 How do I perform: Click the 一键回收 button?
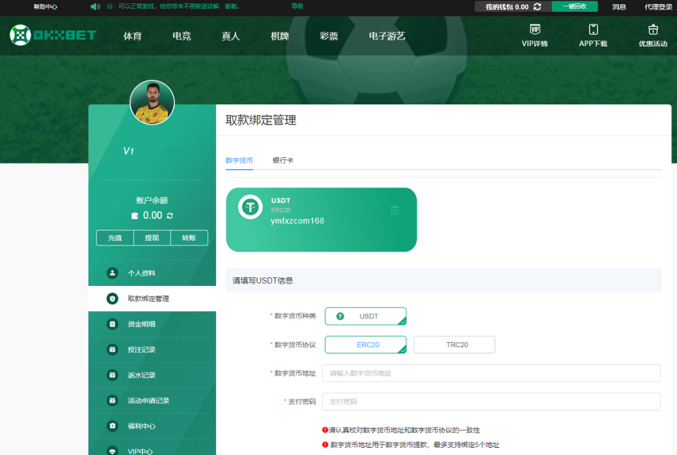[574, 7]
